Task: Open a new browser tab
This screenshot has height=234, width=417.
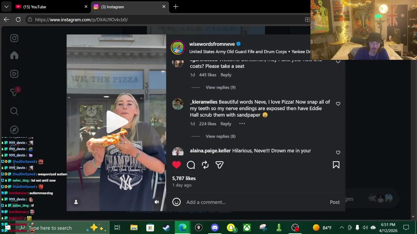Action: (176, 6)
